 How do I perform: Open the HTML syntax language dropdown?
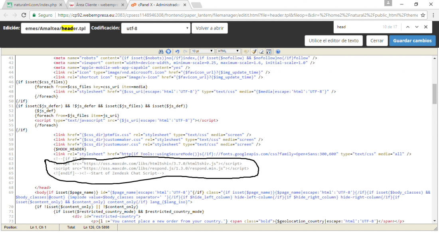228,51
